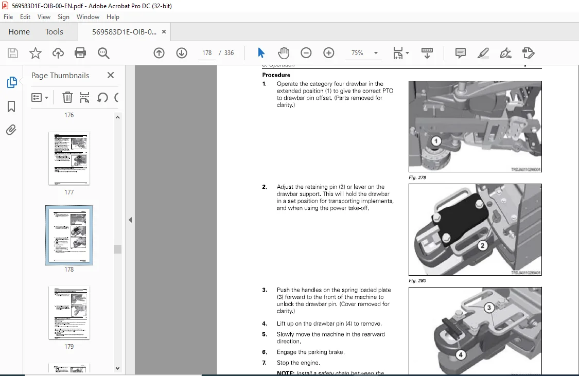
Task: Click the Fig. 279 drawbar illustration
Action: point(475,127)
